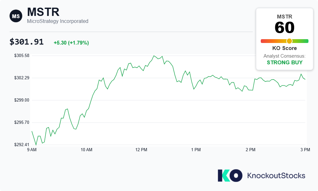
Task: Toggle the analyst consensus display
Action: 285,59
